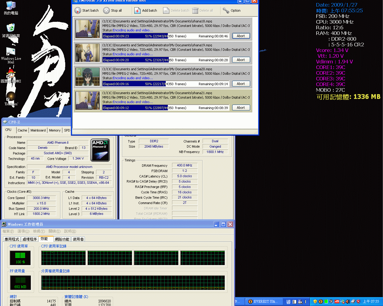Switch to SPD tab in CPU-Z

click(67, 130)
